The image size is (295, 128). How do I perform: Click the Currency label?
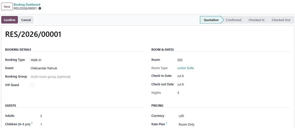pos(158,116)
